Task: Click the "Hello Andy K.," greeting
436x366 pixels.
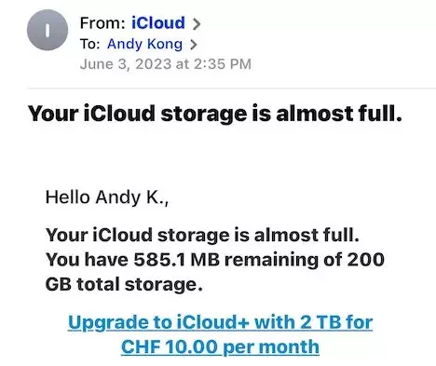Action: 107,197
